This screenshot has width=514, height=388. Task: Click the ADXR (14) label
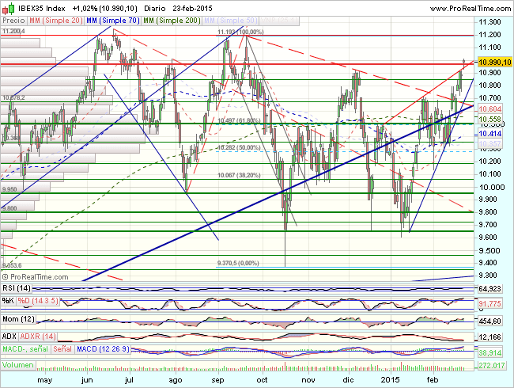(38, 337)
